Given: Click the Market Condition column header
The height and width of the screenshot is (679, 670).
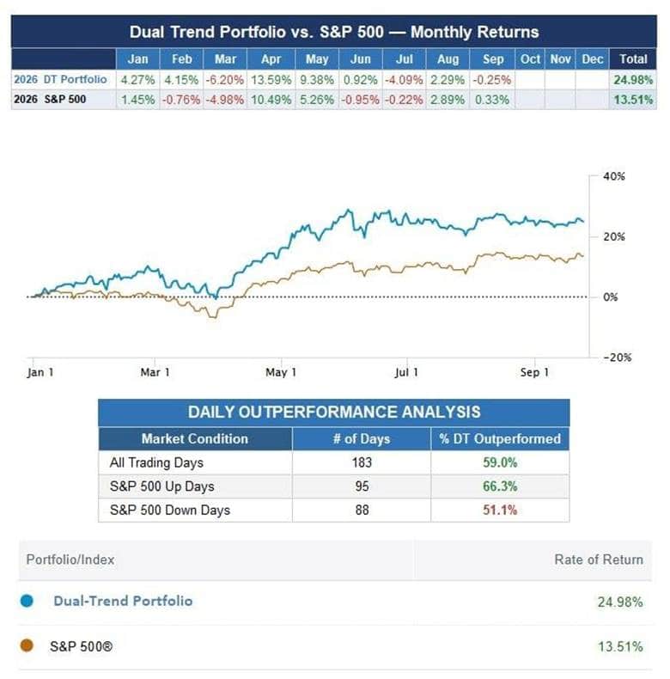Looking at the screenshot, I should point(195,438).
